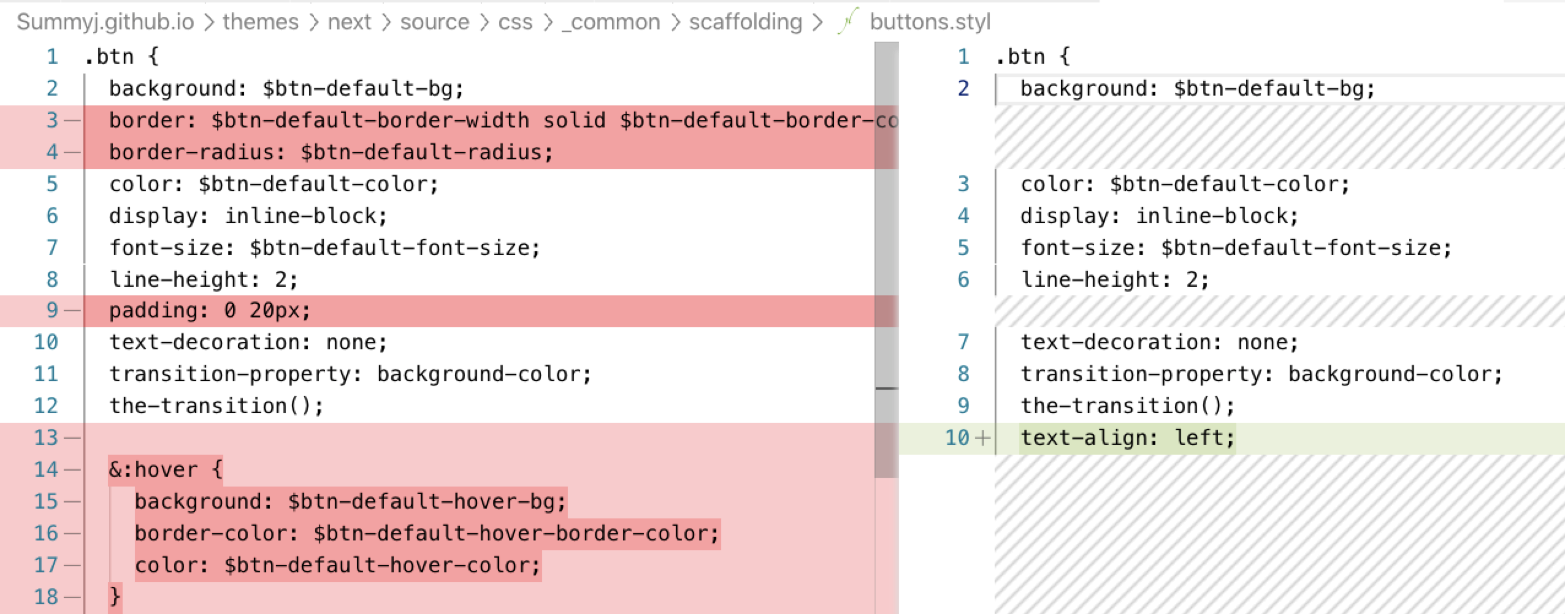Select the buttons.styl breadcrumb
This screenshot has width=1565, height=614.
pos(930,22)
